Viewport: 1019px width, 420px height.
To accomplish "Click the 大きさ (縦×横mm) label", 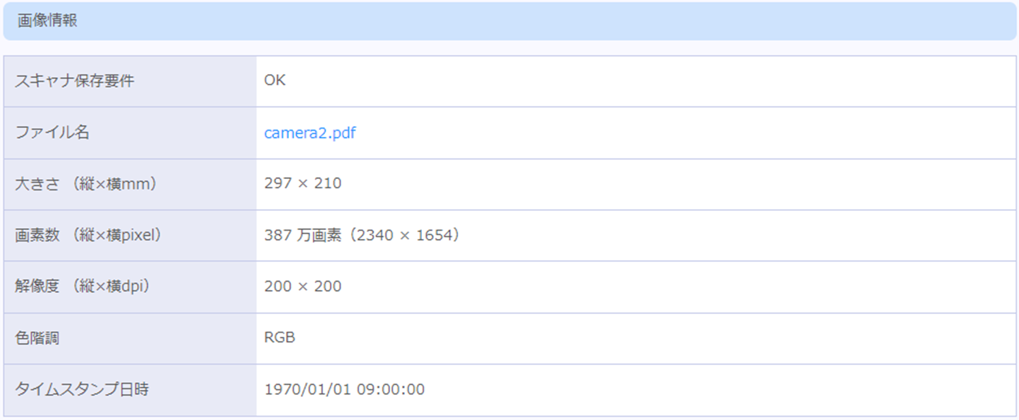I will click(x=86, y=184).
